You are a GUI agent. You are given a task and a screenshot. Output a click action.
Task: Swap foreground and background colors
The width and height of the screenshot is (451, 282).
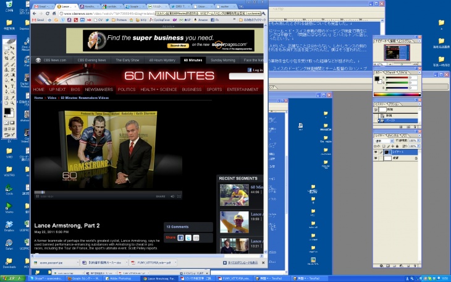click(12, 109)
